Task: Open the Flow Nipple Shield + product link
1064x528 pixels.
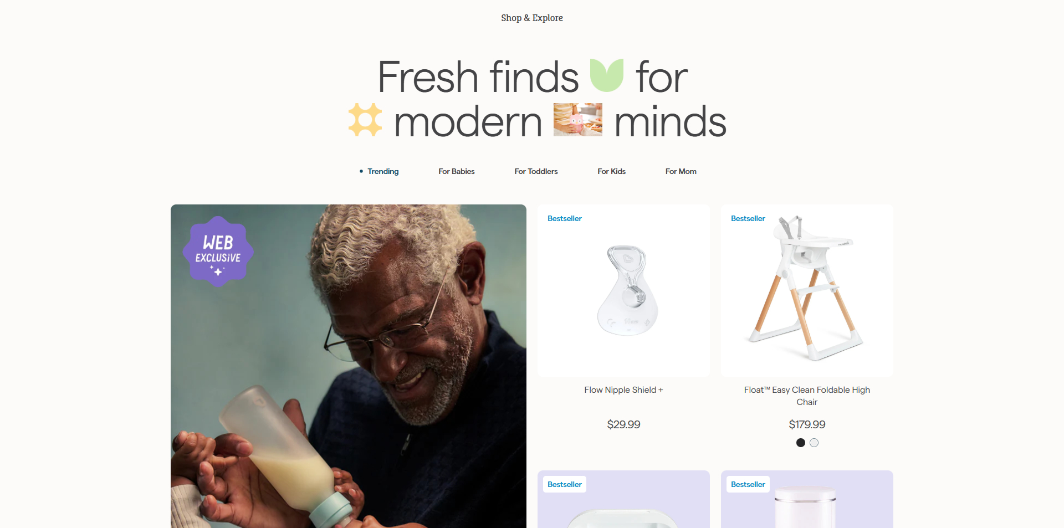Action: point(623,390)
